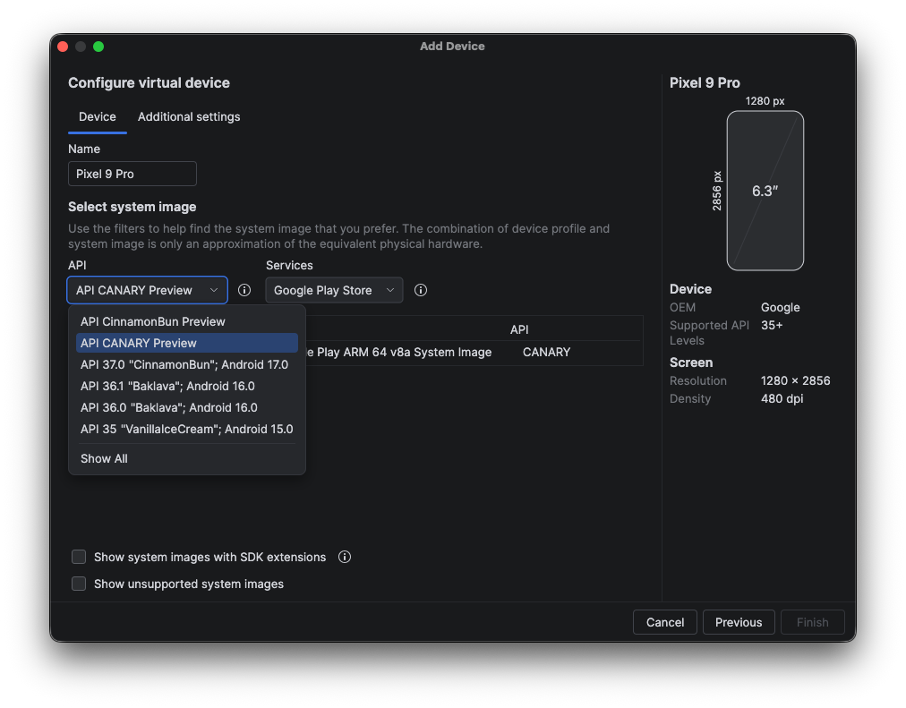The width and height of the screenshot is (906, 708).
Task: Open the SDK extensions info icon
Action: (345, 557)
